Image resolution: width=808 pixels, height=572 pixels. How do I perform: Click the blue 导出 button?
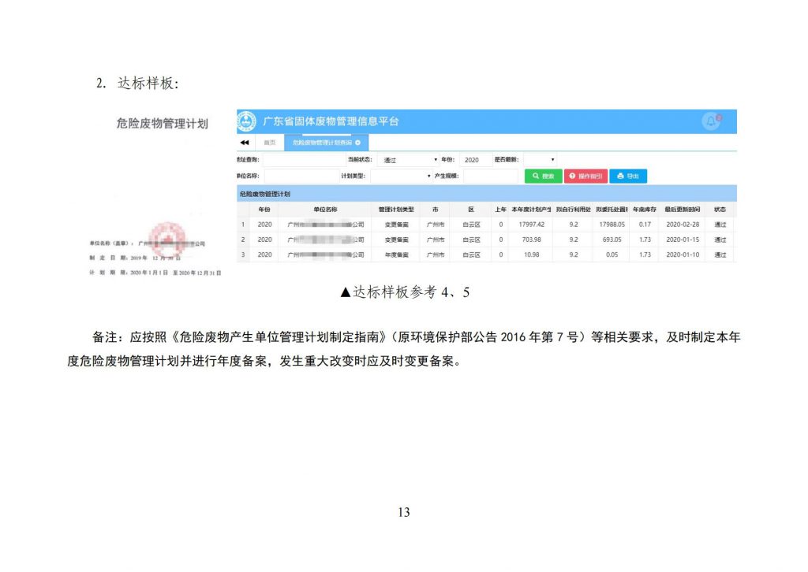pyautogui.click(x=628, y=176)
